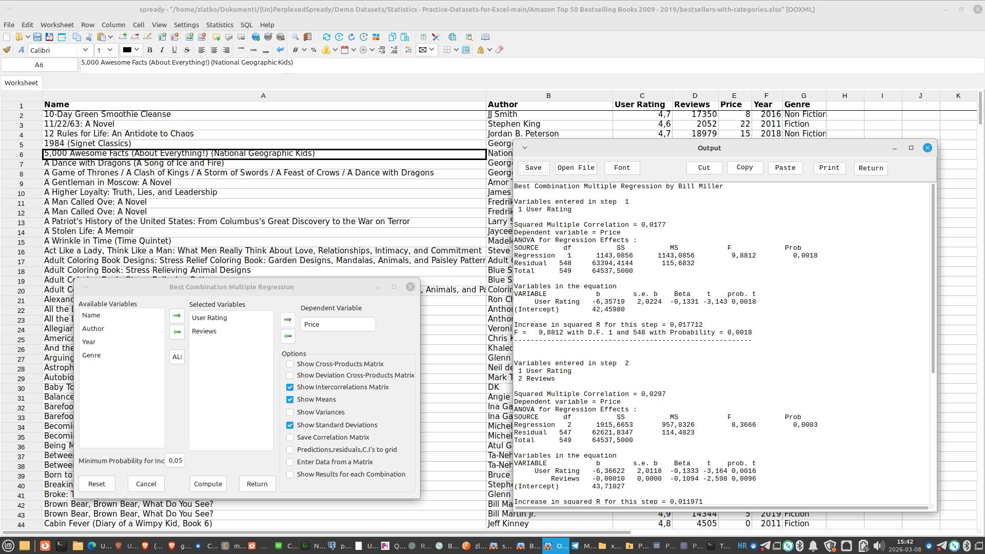Click Print in Output window
985x554 pixels.
pyautogui.click(x=829, y=168)
